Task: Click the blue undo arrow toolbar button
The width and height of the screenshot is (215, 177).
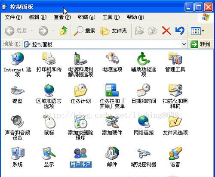Action: (180, 31)
